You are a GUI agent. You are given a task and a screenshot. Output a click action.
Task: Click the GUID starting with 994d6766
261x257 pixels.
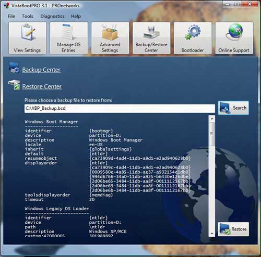140,176
